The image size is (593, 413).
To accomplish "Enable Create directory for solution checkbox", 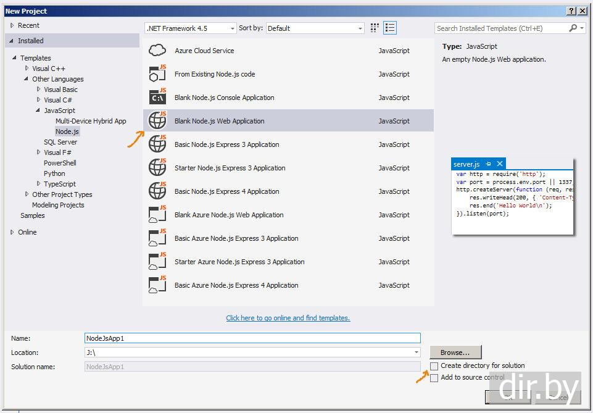I will pos(434,366).
